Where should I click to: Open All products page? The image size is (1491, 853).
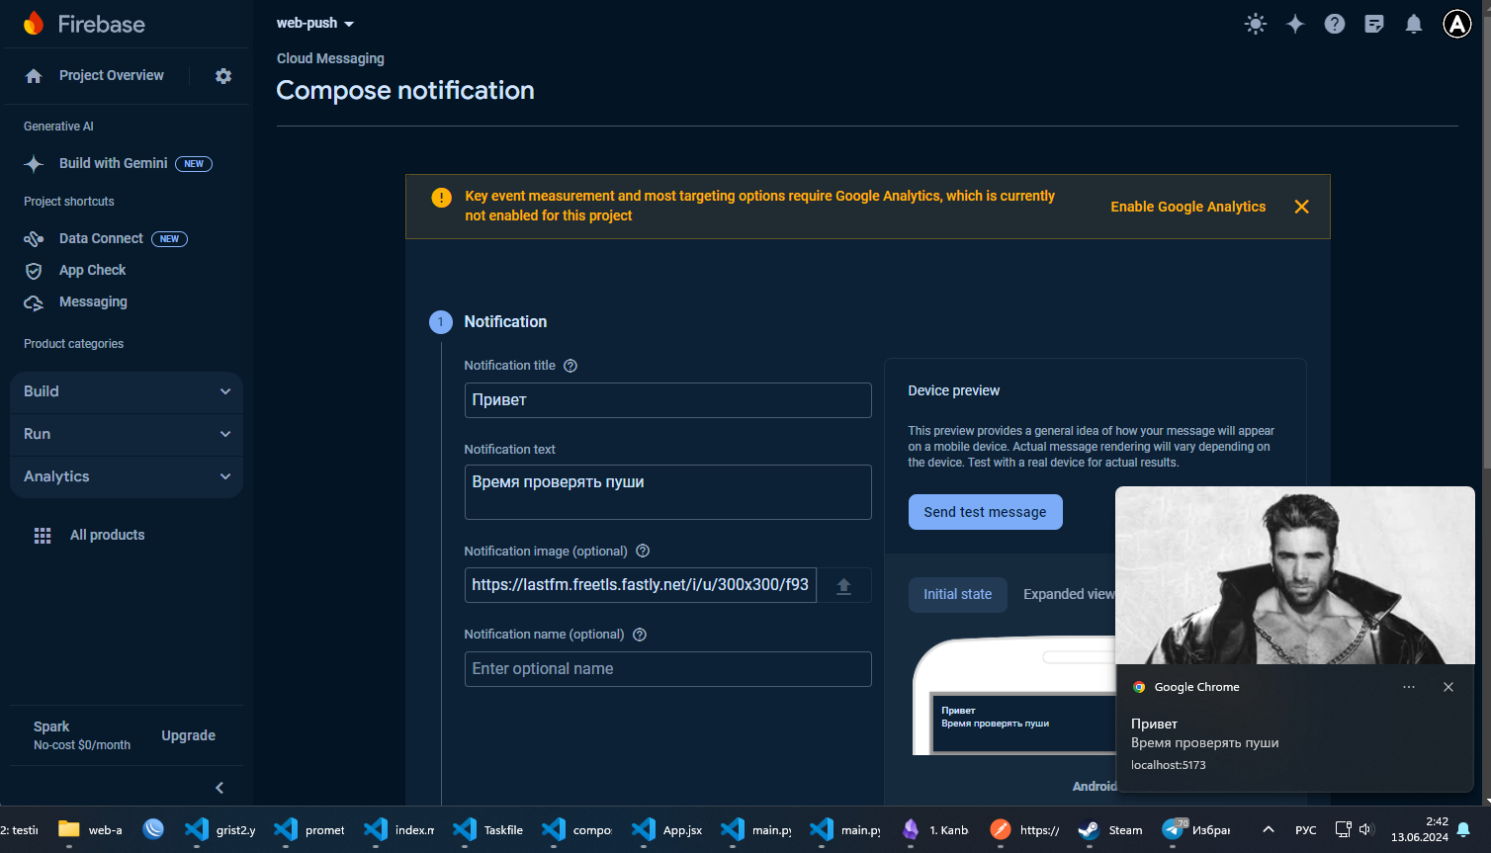pos(107,536)
